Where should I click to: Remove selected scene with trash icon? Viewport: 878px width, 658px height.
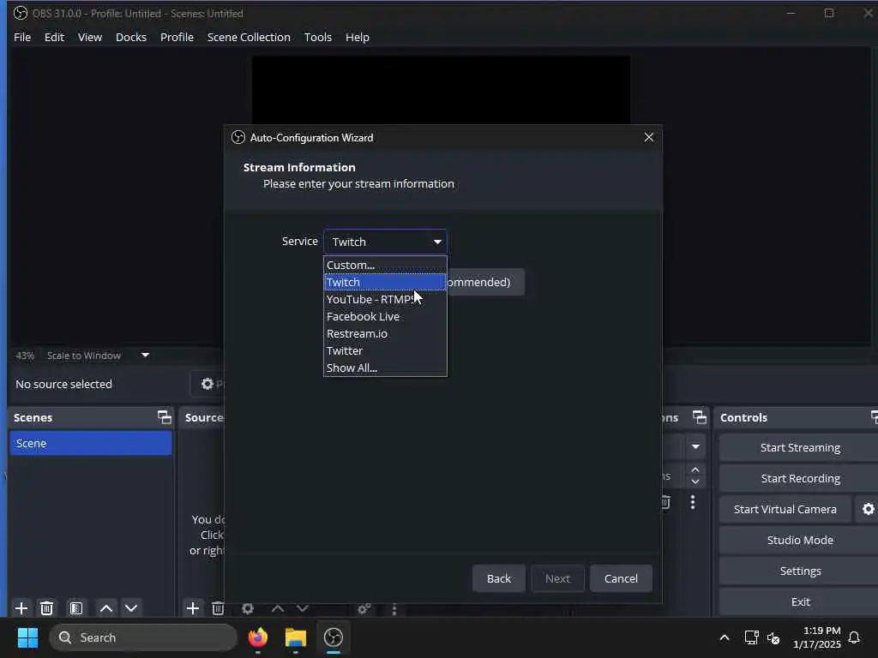click(x=47, y=608)
